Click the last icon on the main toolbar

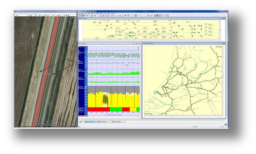(167, 16)
